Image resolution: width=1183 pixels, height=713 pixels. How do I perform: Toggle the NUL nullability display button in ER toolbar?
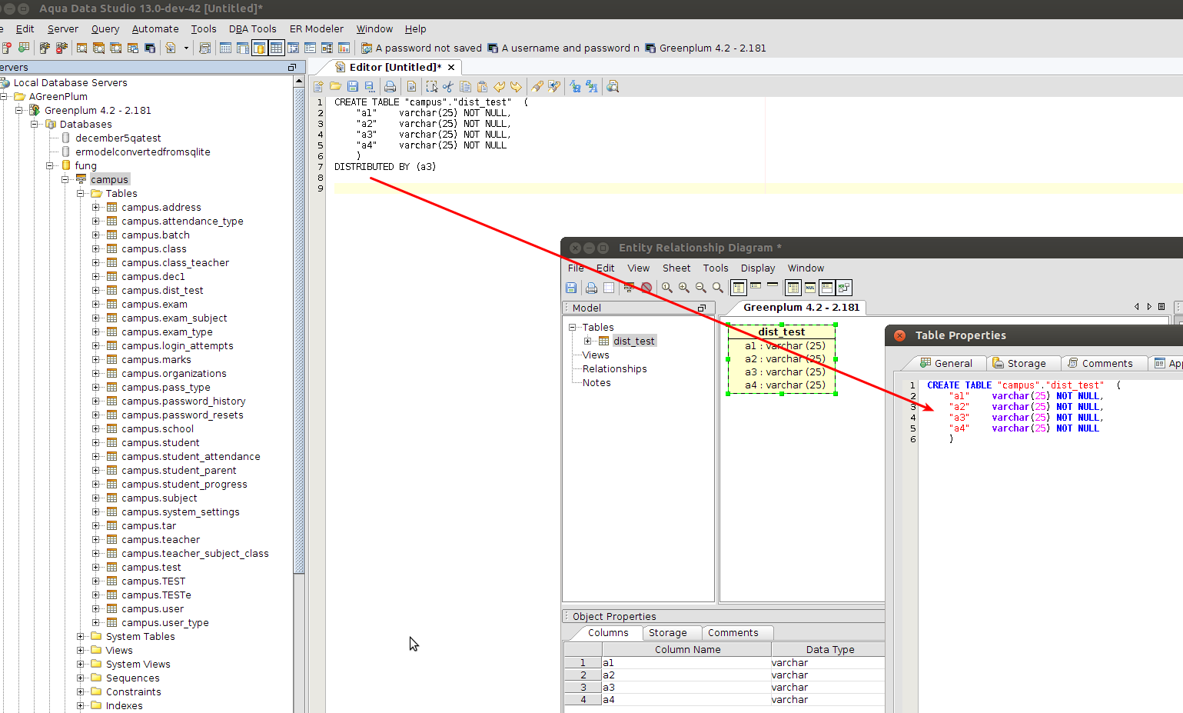pos(810,288)
